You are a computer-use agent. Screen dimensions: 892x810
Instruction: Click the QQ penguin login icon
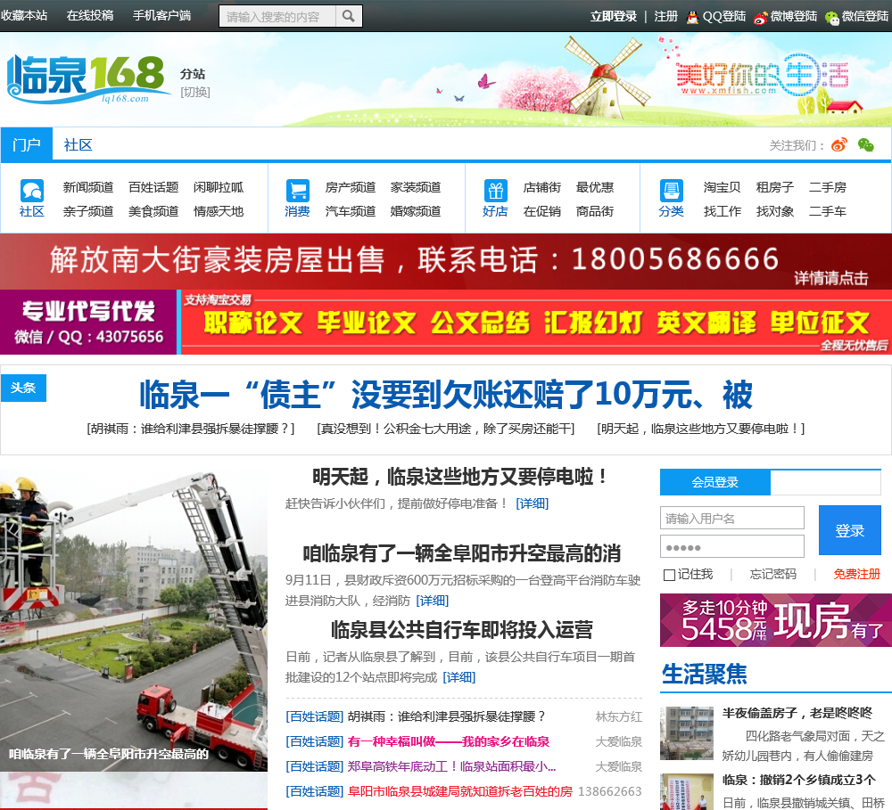(x=692, y=17)
